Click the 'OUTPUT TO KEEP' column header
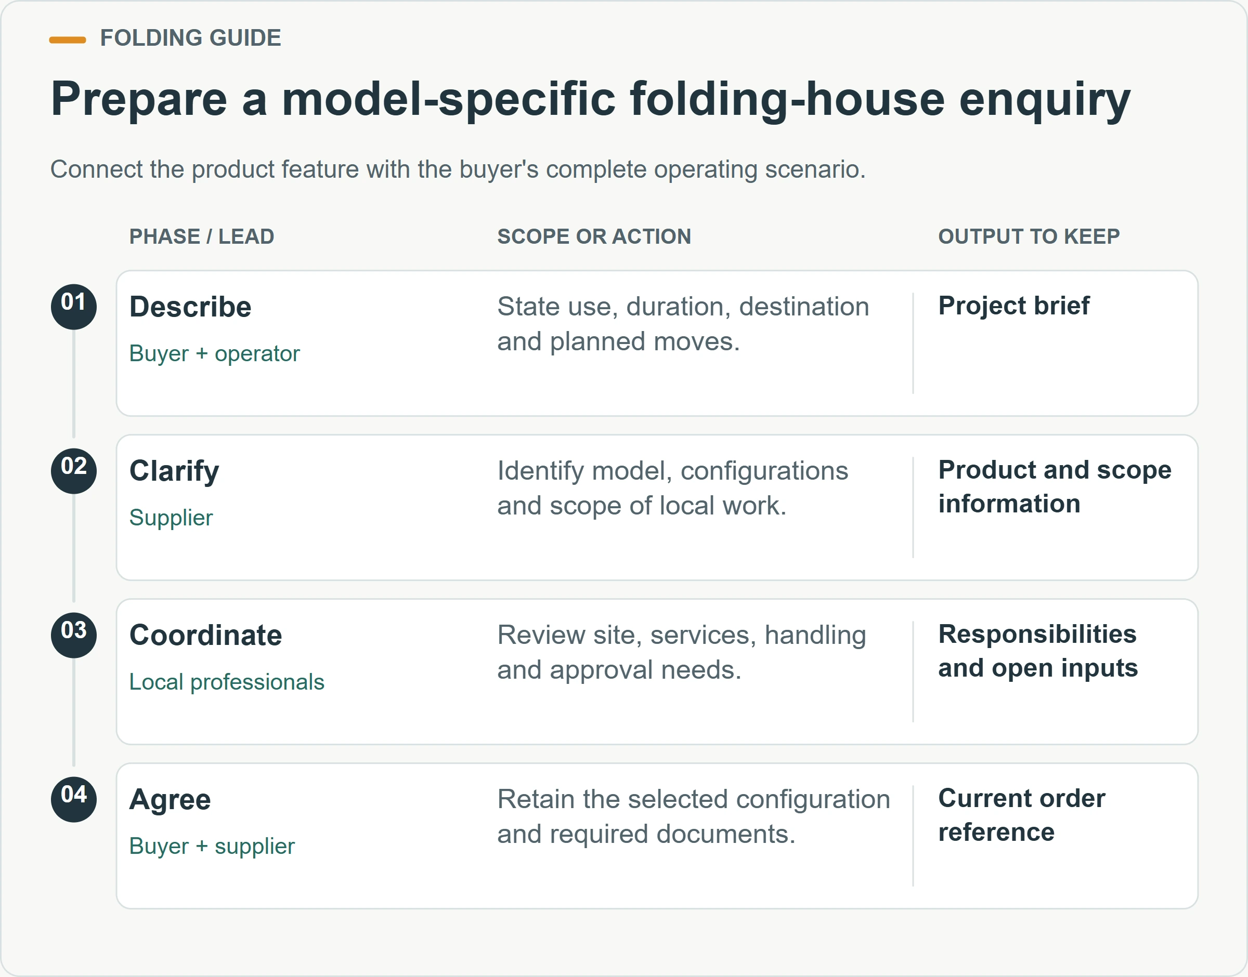 (x=1029, y=236)
